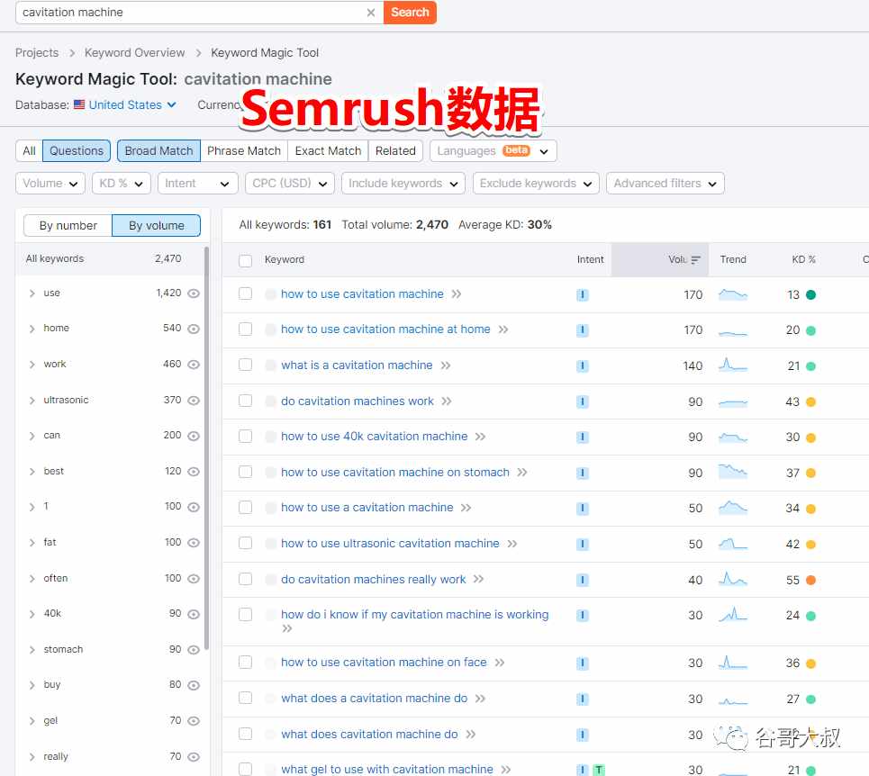Expand the can keyword group
869x776 pixels.
32,436
